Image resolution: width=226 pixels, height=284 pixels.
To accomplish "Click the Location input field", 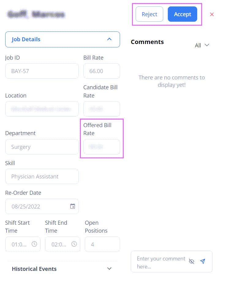I will click(42, 109).
